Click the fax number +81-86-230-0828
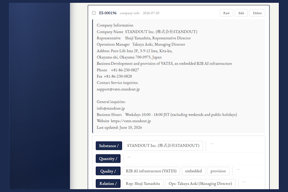Viewport: 288px width, 192px height. [x=118, y=76]
